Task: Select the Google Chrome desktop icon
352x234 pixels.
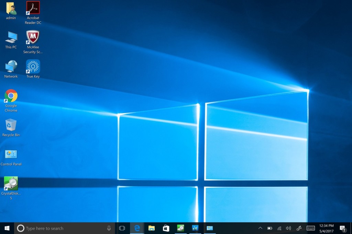Action: (x=11, y=100)
